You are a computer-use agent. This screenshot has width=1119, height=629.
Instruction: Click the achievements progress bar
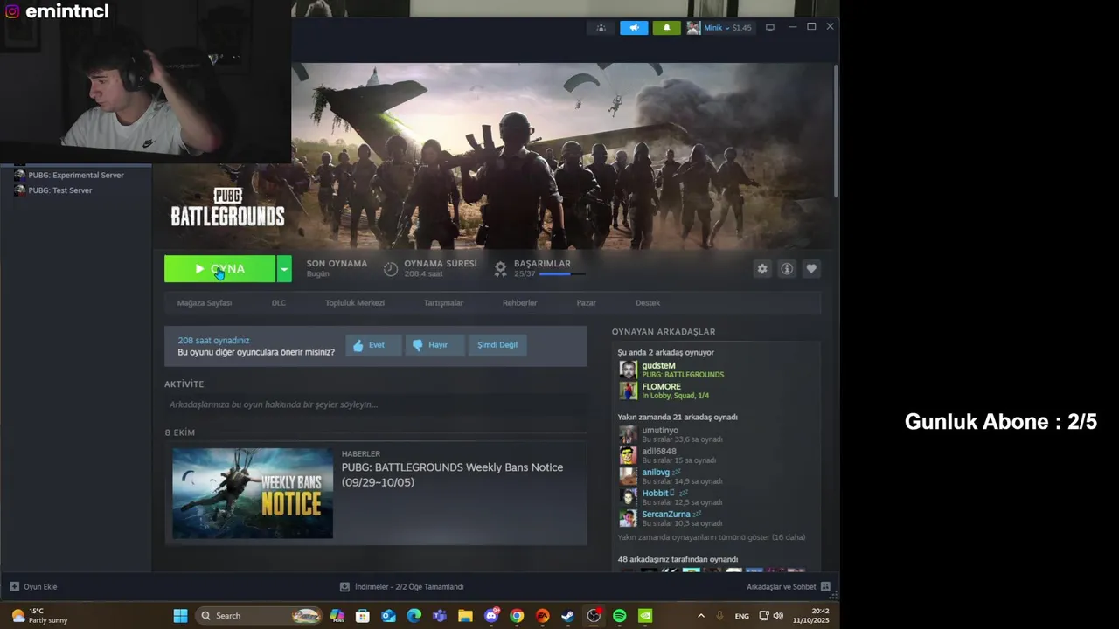tap(561, 274)
